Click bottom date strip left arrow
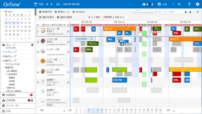This screenshot has height=114, width=202. [64, 111]
